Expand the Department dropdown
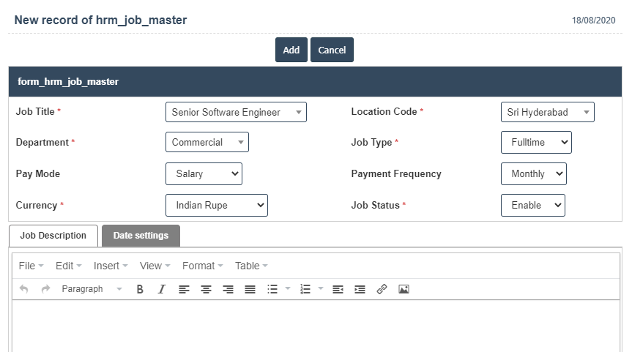 coord(207,143)
